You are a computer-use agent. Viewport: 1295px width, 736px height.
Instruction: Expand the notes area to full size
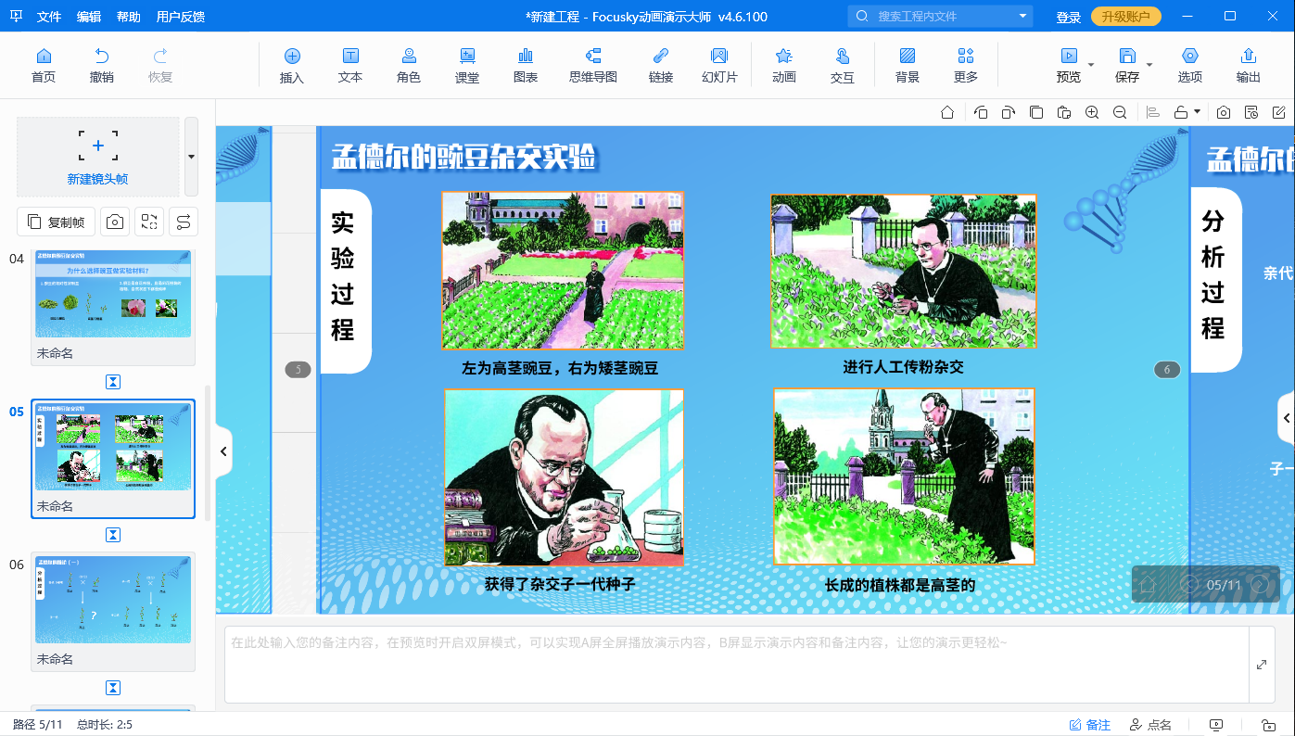(x=1262, y=665)
